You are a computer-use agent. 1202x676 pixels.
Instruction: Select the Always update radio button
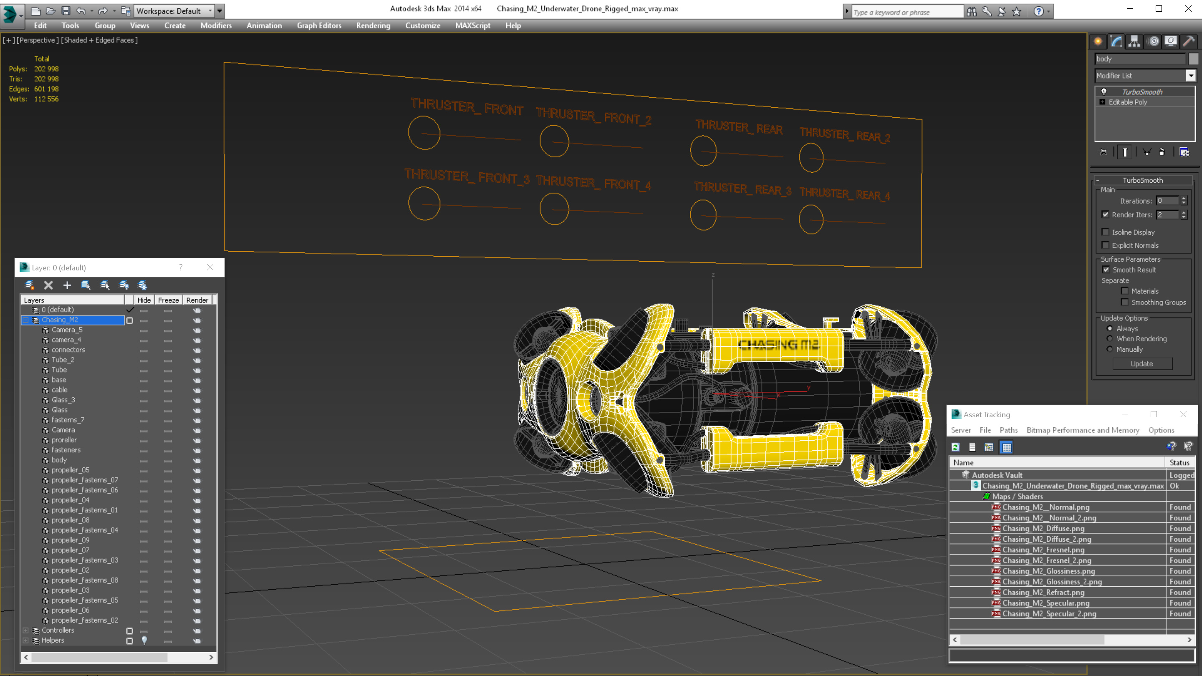point(1110,328)
